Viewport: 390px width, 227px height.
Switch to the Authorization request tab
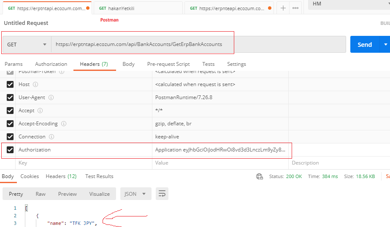coord(51,64)
